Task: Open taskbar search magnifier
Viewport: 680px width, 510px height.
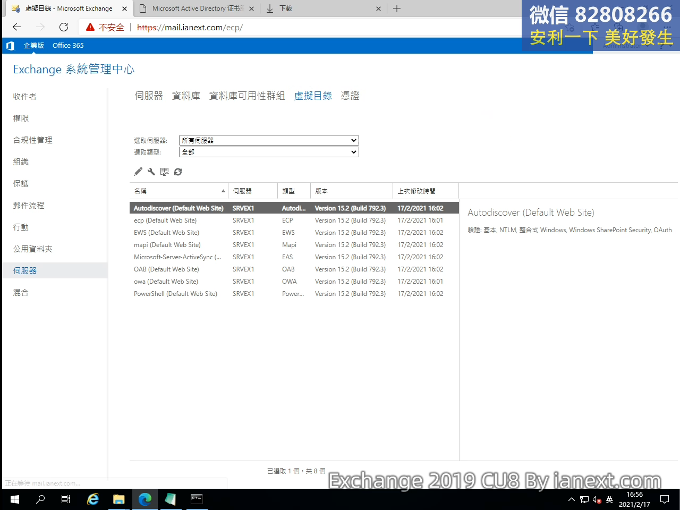Action: [x=40, y=499]
